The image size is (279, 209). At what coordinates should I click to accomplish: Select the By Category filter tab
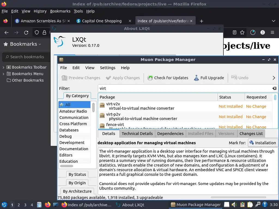pyautogui.click(x=77, y=96)
